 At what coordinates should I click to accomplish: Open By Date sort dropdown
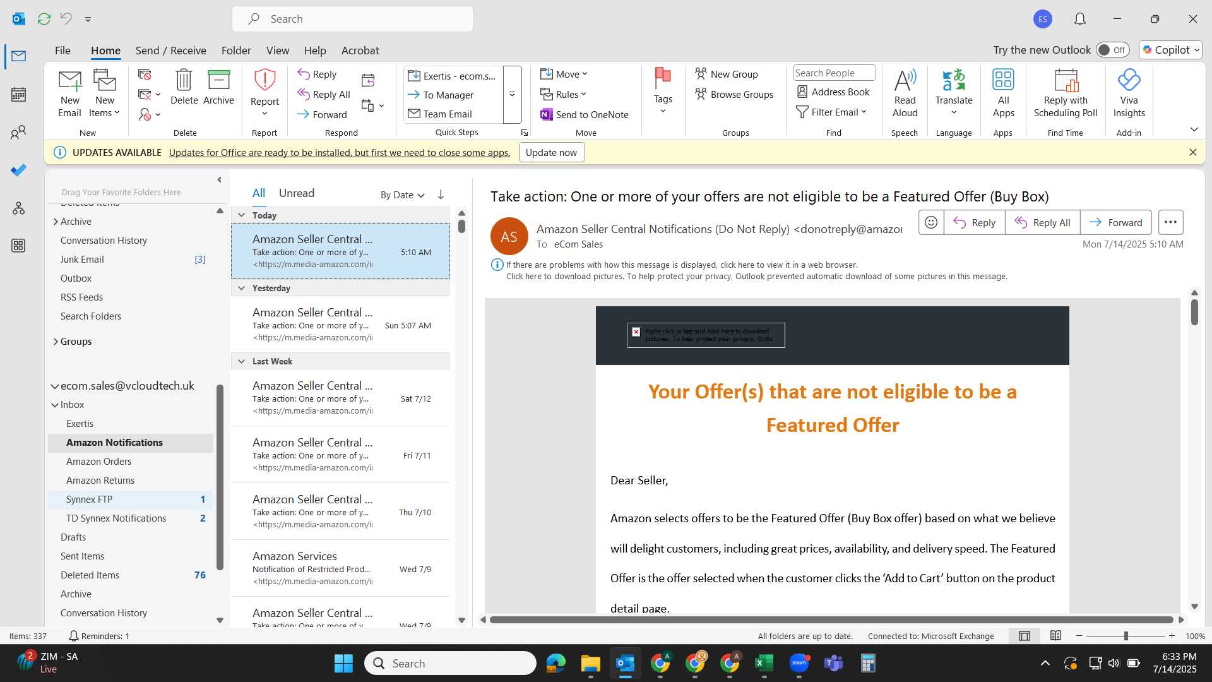coord(402,195)
